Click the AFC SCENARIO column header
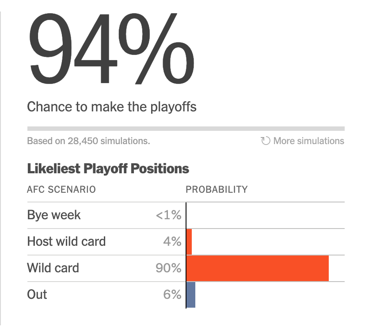The height and width of the screenshot is (328, 365). (x=61, y=190)
